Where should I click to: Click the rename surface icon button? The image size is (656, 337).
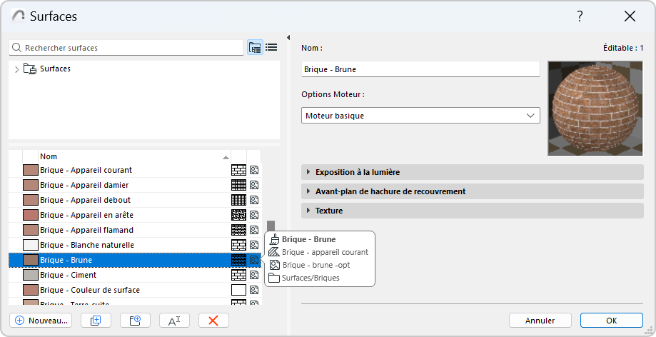click(x=174, y=321)
